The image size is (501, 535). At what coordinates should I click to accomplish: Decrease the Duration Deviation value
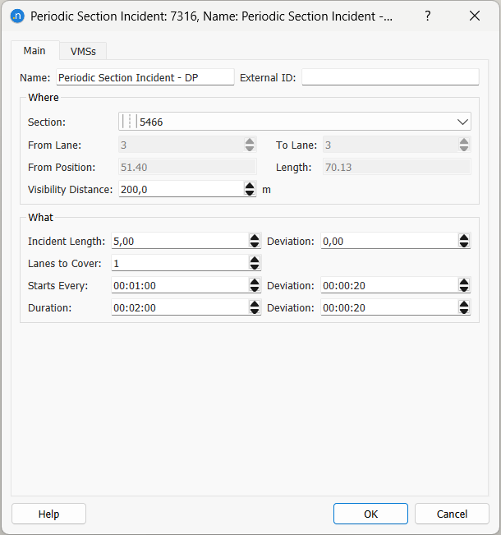click(x=464, y=311)
